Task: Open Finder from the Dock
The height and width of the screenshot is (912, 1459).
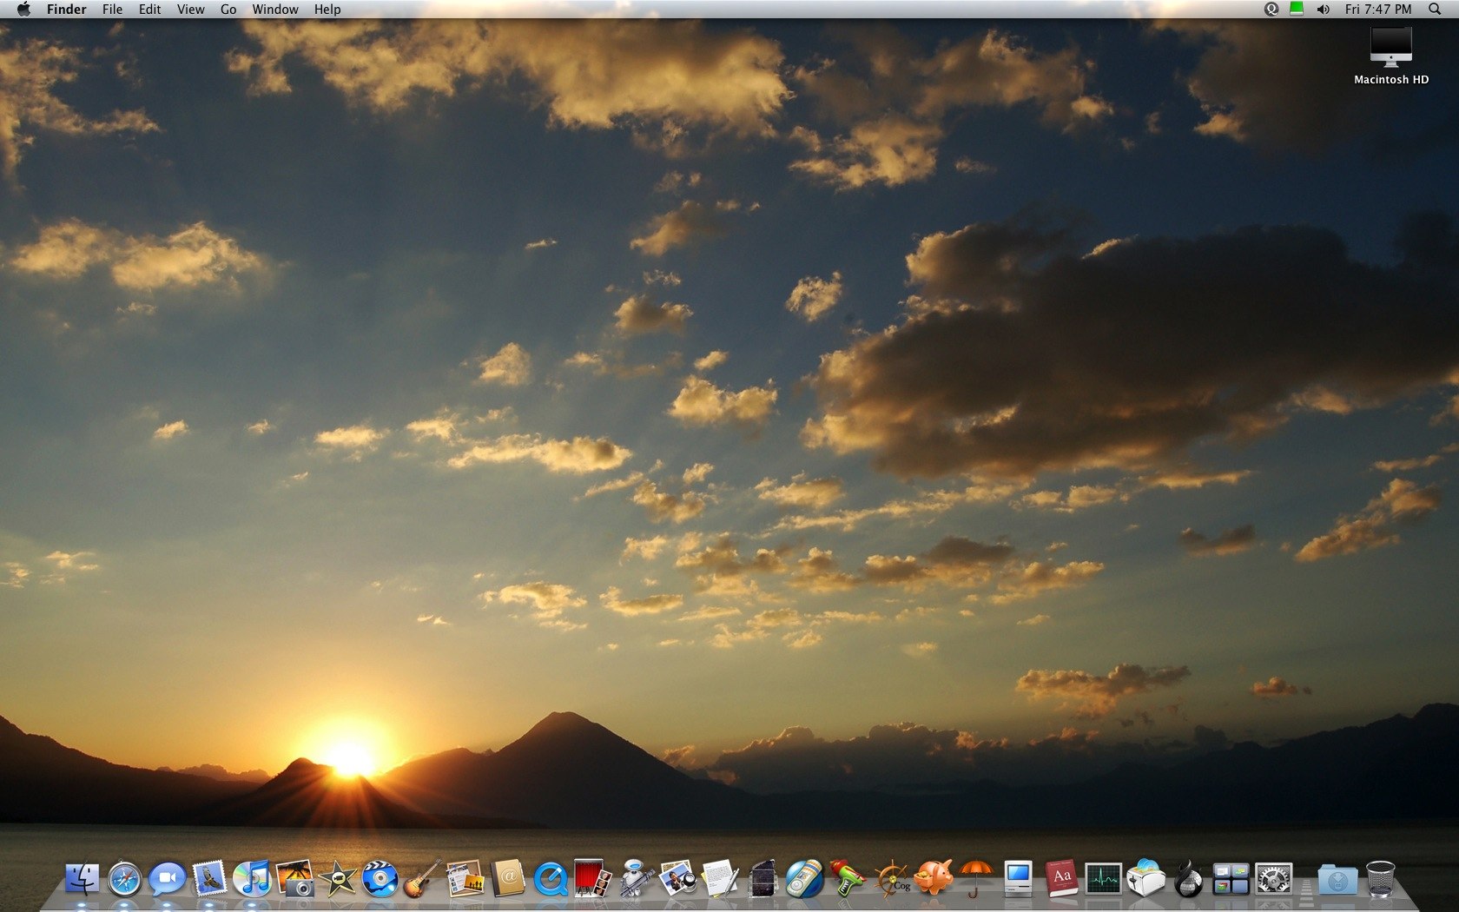Action: point(83,879)
